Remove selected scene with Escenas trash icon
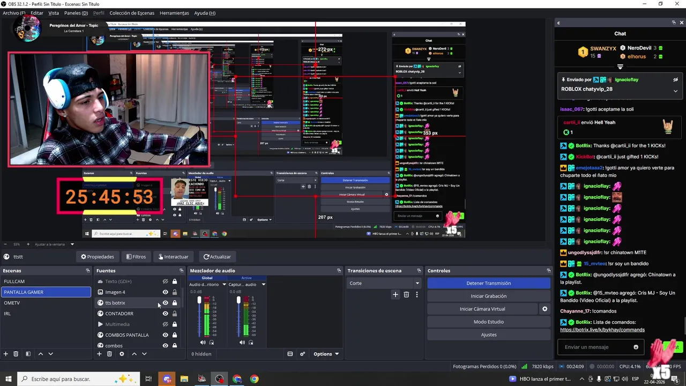The height and width of the screenshot is (386, 686). coord(16,354)
